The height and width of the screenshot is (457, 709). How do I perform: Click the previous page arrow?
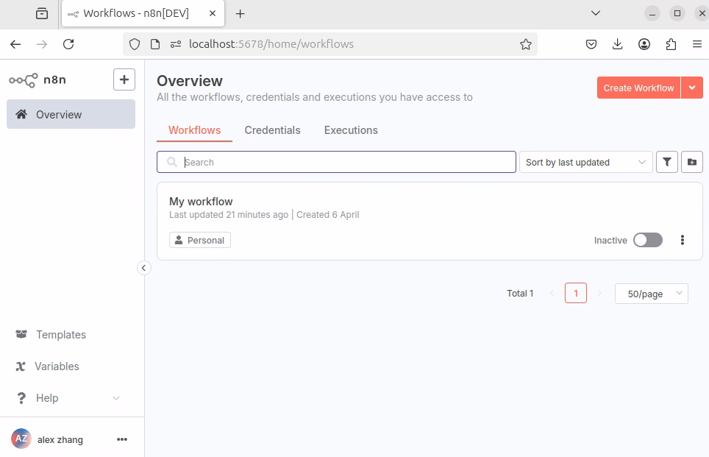(552, 293)
